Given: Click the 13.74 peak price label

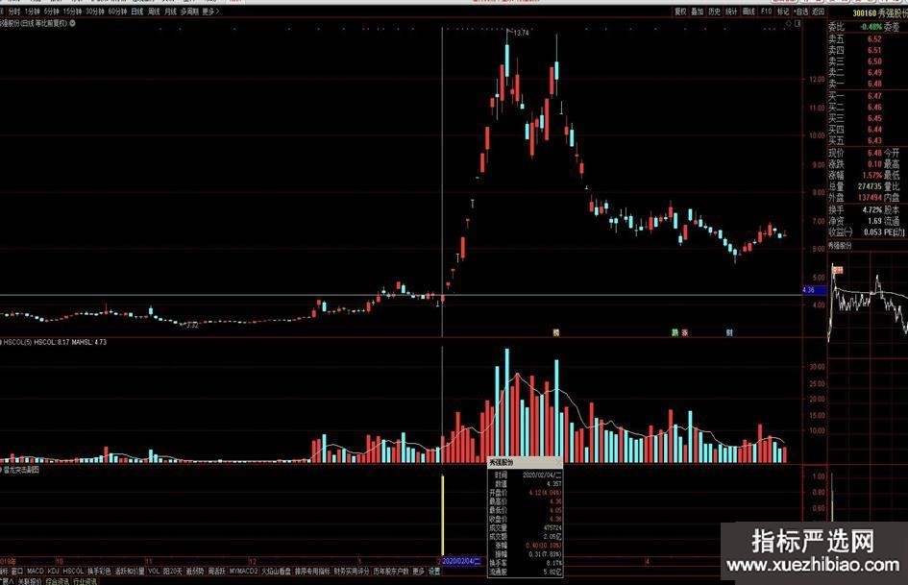Looking at the screenshot, I should (521, 33).
